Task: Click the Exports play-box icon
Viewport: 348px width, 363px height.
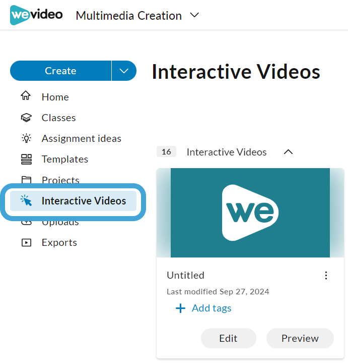Action: coord(26,243)
